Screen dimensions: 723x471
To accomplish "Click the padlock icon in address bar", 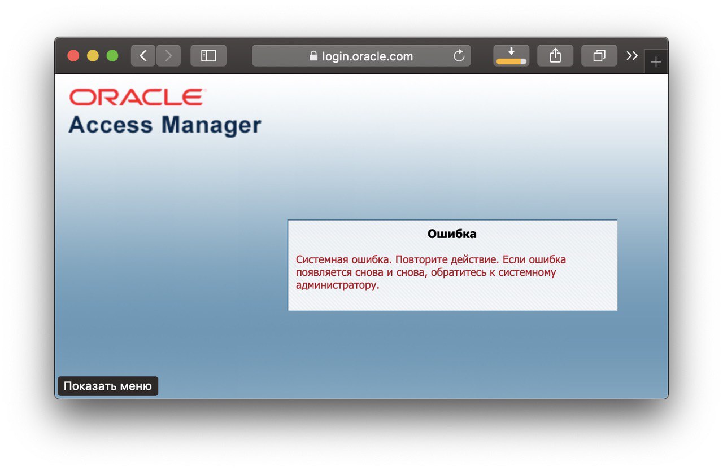I will click(314, 56).
